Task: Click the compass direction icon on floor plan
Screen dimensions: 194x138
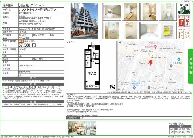Action: click(x=112, y=87)
